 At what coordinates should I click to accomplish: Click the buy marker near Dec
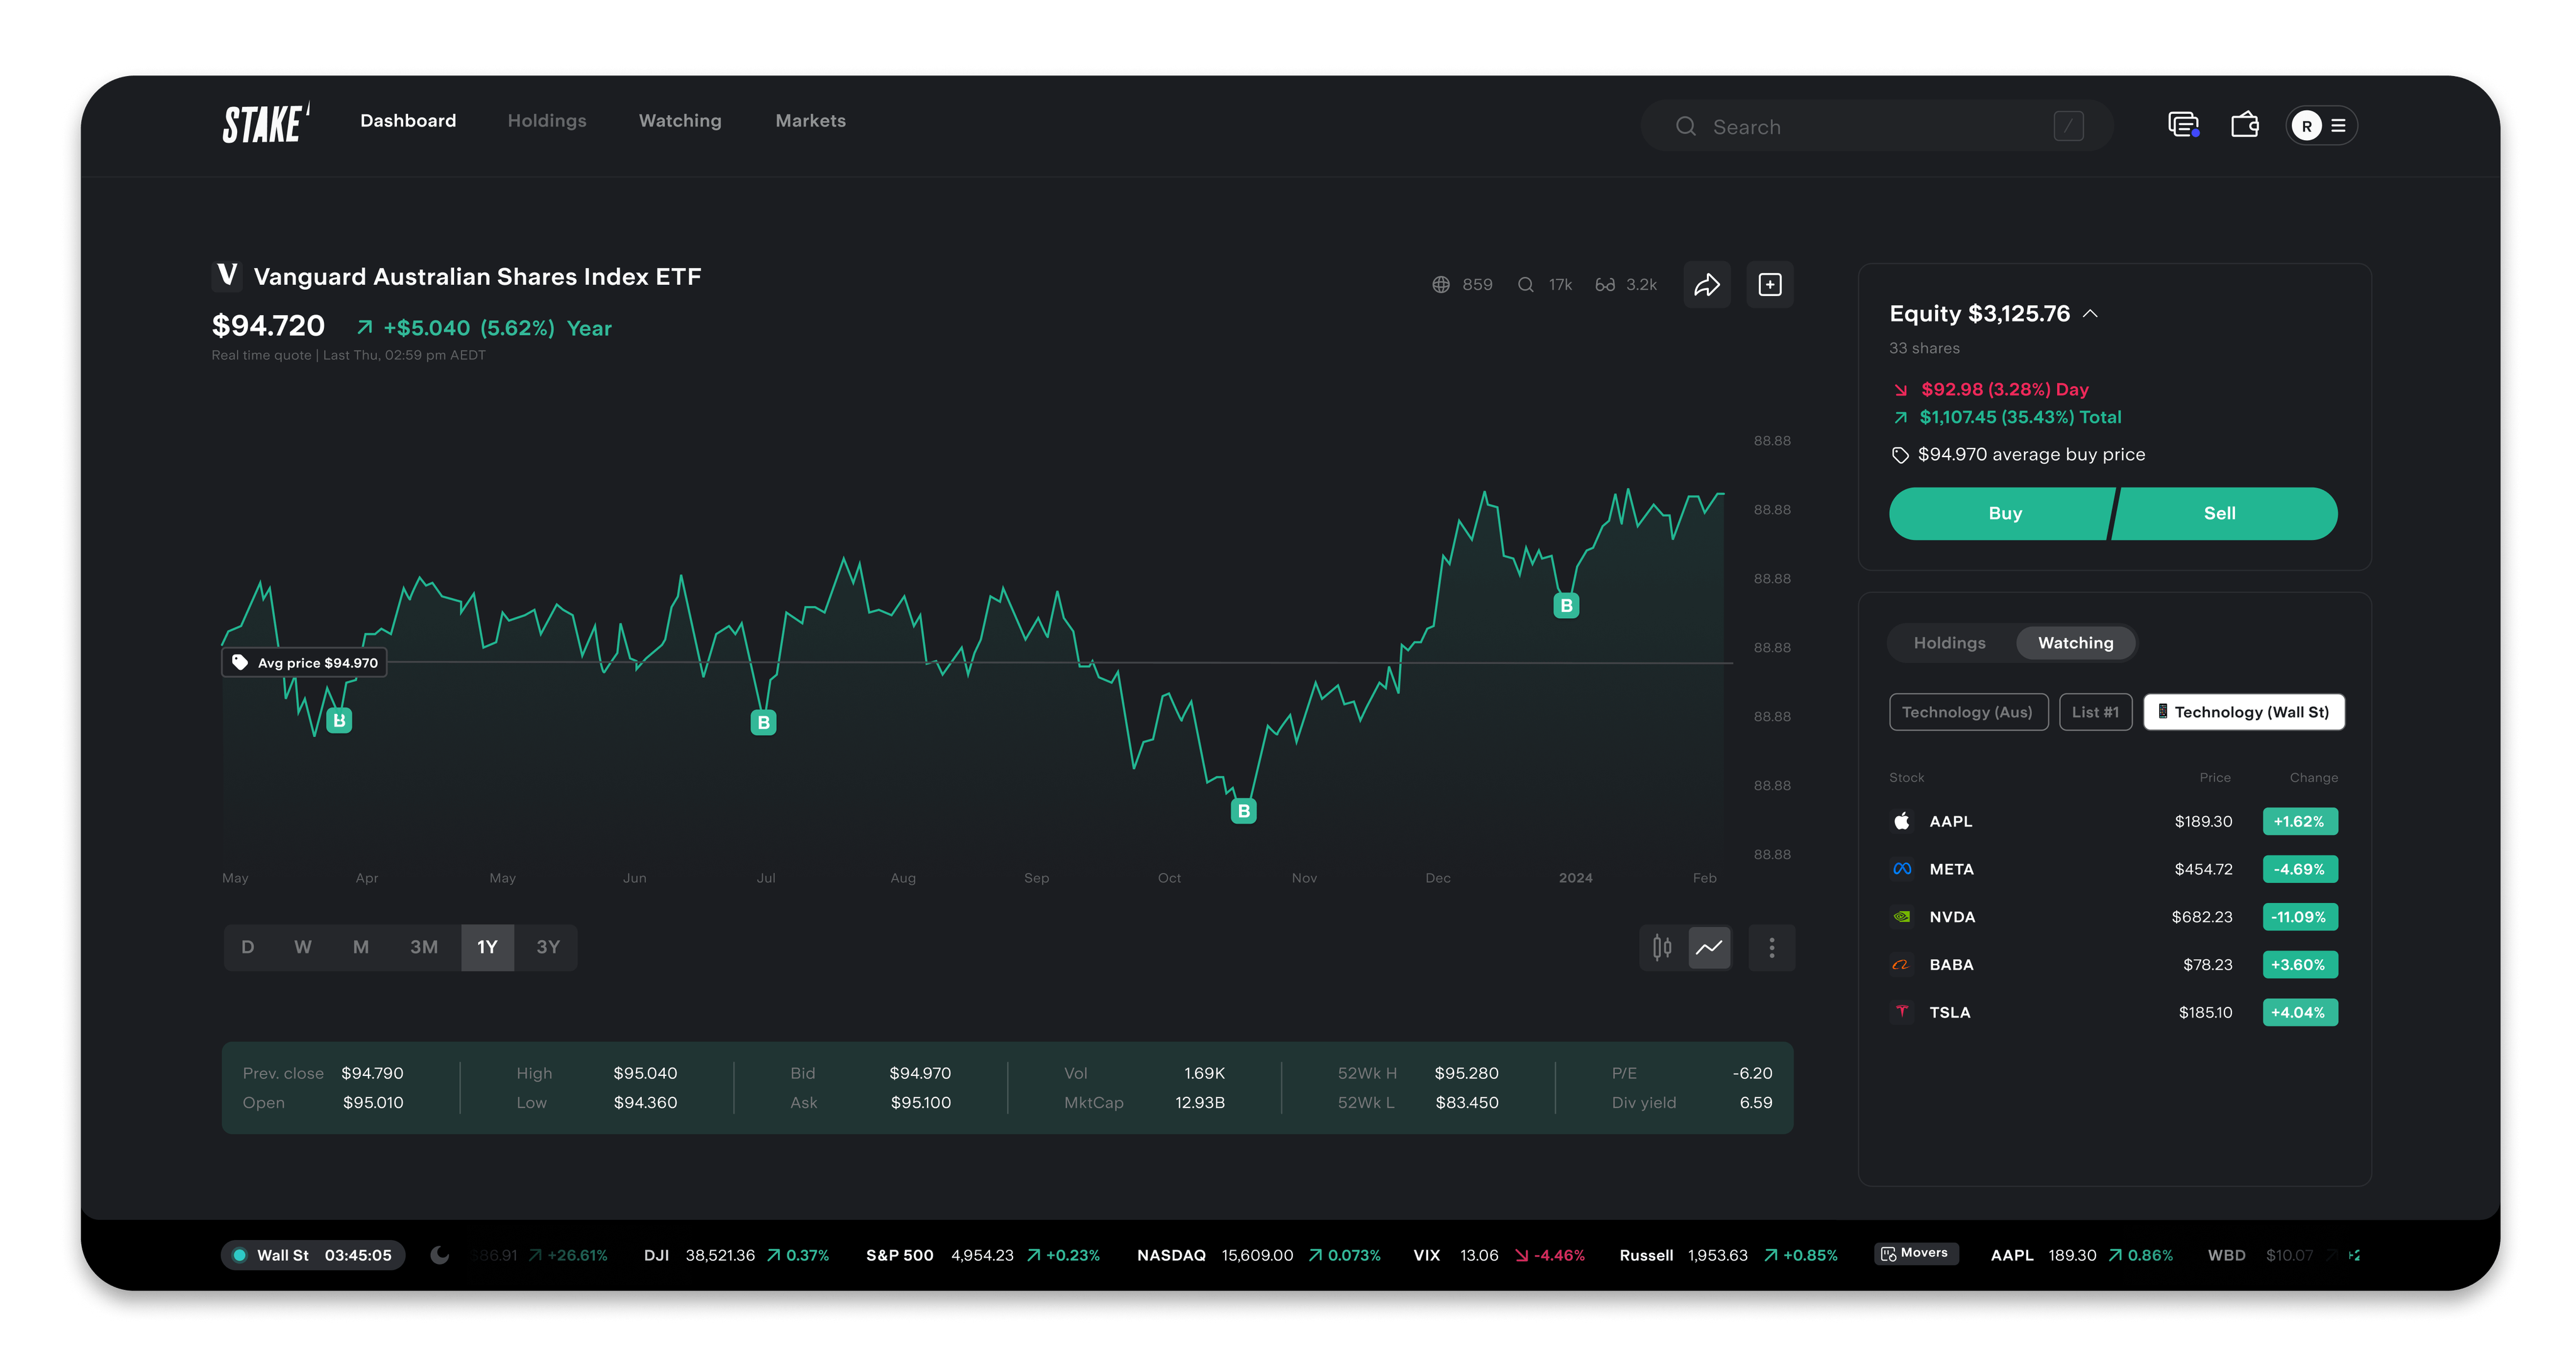tap(1566, 605)
